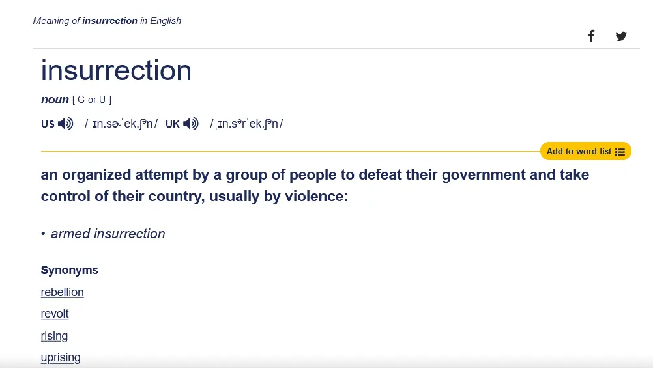Click the 'Synonyms' heading
The width and height of the screenshot is (653, 371).
tap(70, 270)
